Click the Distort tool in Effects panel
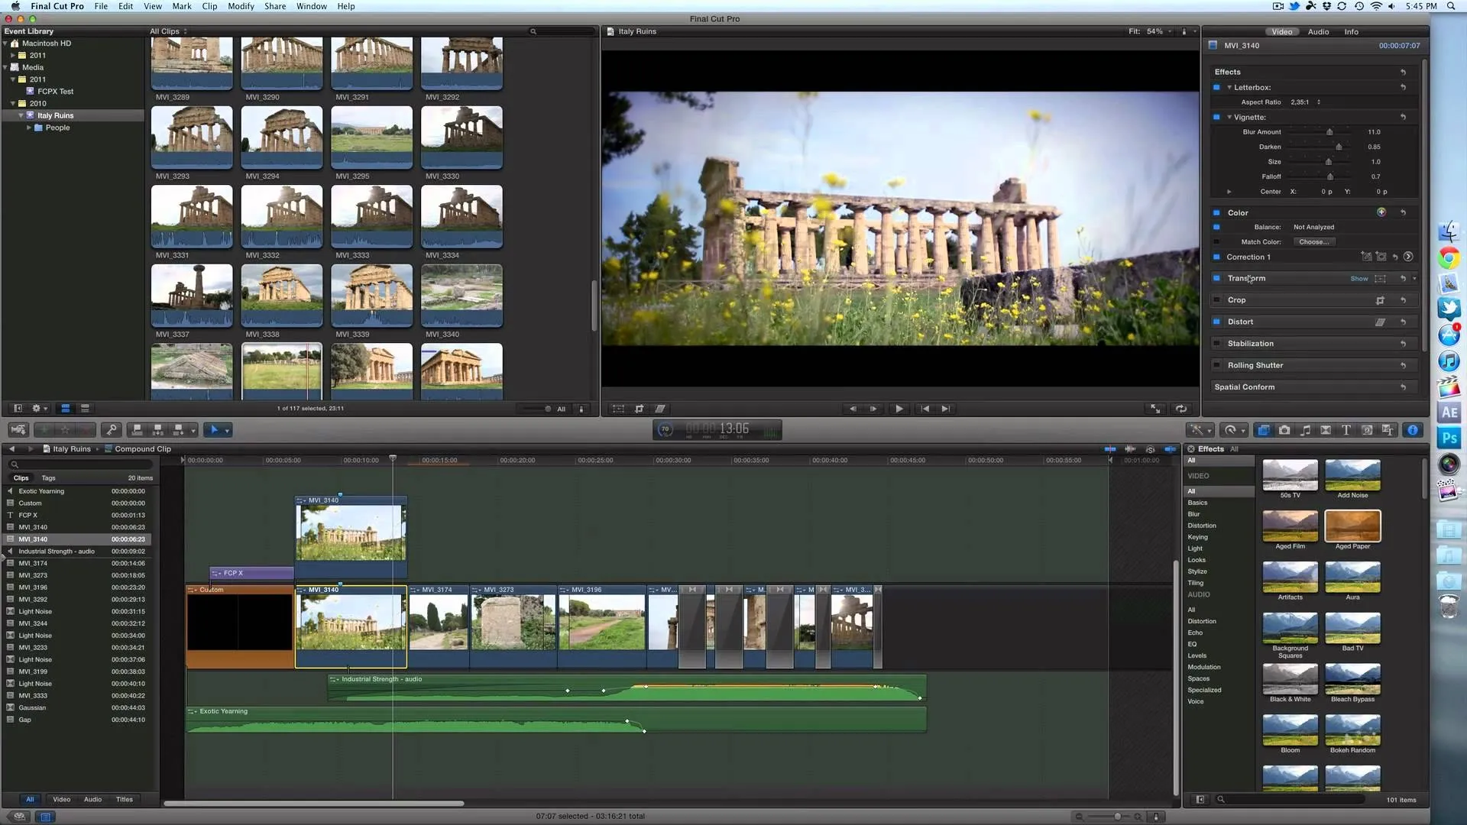Screen dimensions: 1467x825 [1239, 320]
